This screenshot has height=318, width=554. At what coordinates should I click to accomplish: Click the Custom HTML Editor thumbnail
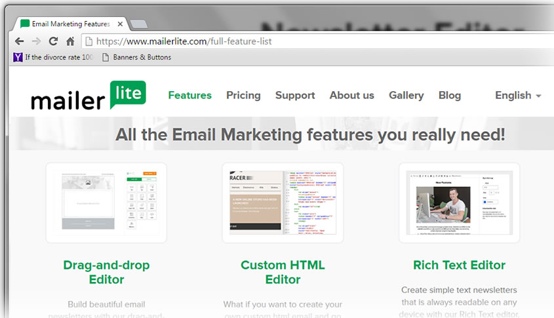(x=283, y=203)
